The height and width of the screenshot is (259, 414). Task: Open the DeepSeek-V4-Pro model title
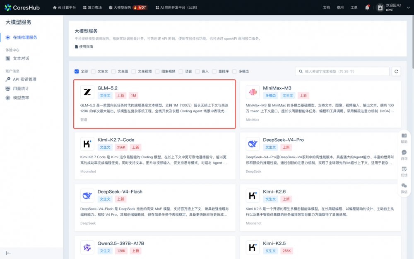pos(283,140)
